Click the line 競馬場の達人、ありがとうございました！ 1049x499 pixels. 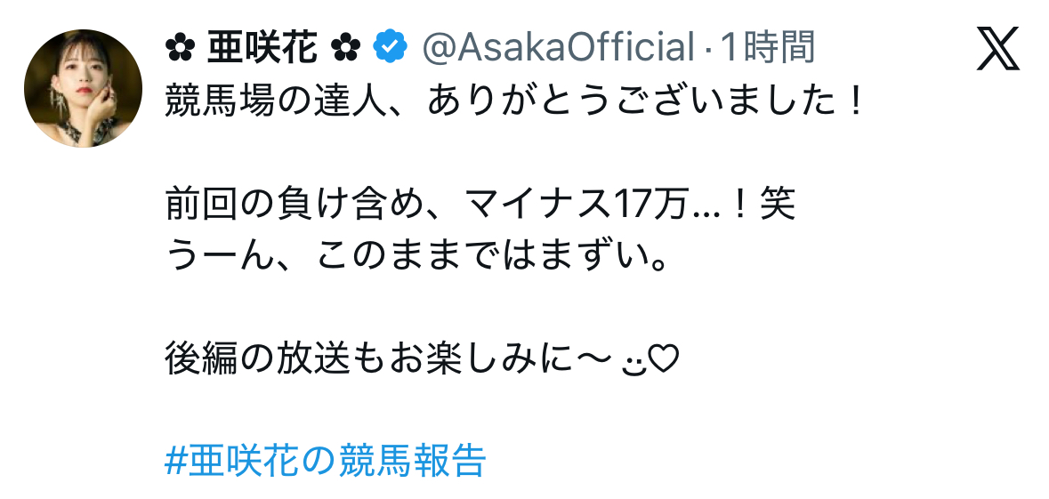tap(515, 103)
